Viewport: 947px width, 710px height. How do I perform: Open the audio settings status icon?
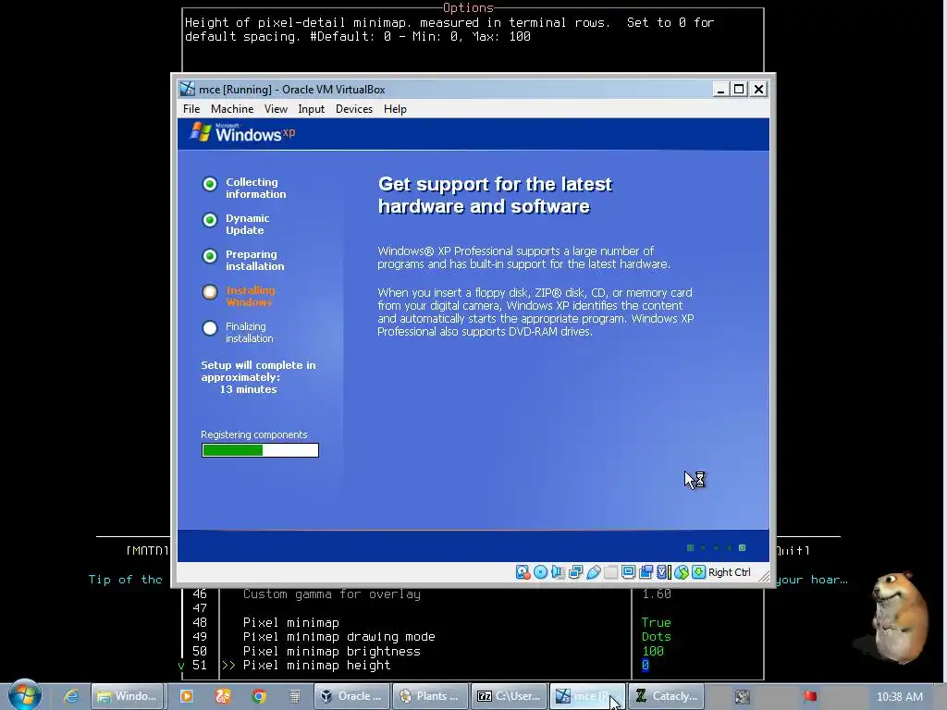click(x=558, y=572)
